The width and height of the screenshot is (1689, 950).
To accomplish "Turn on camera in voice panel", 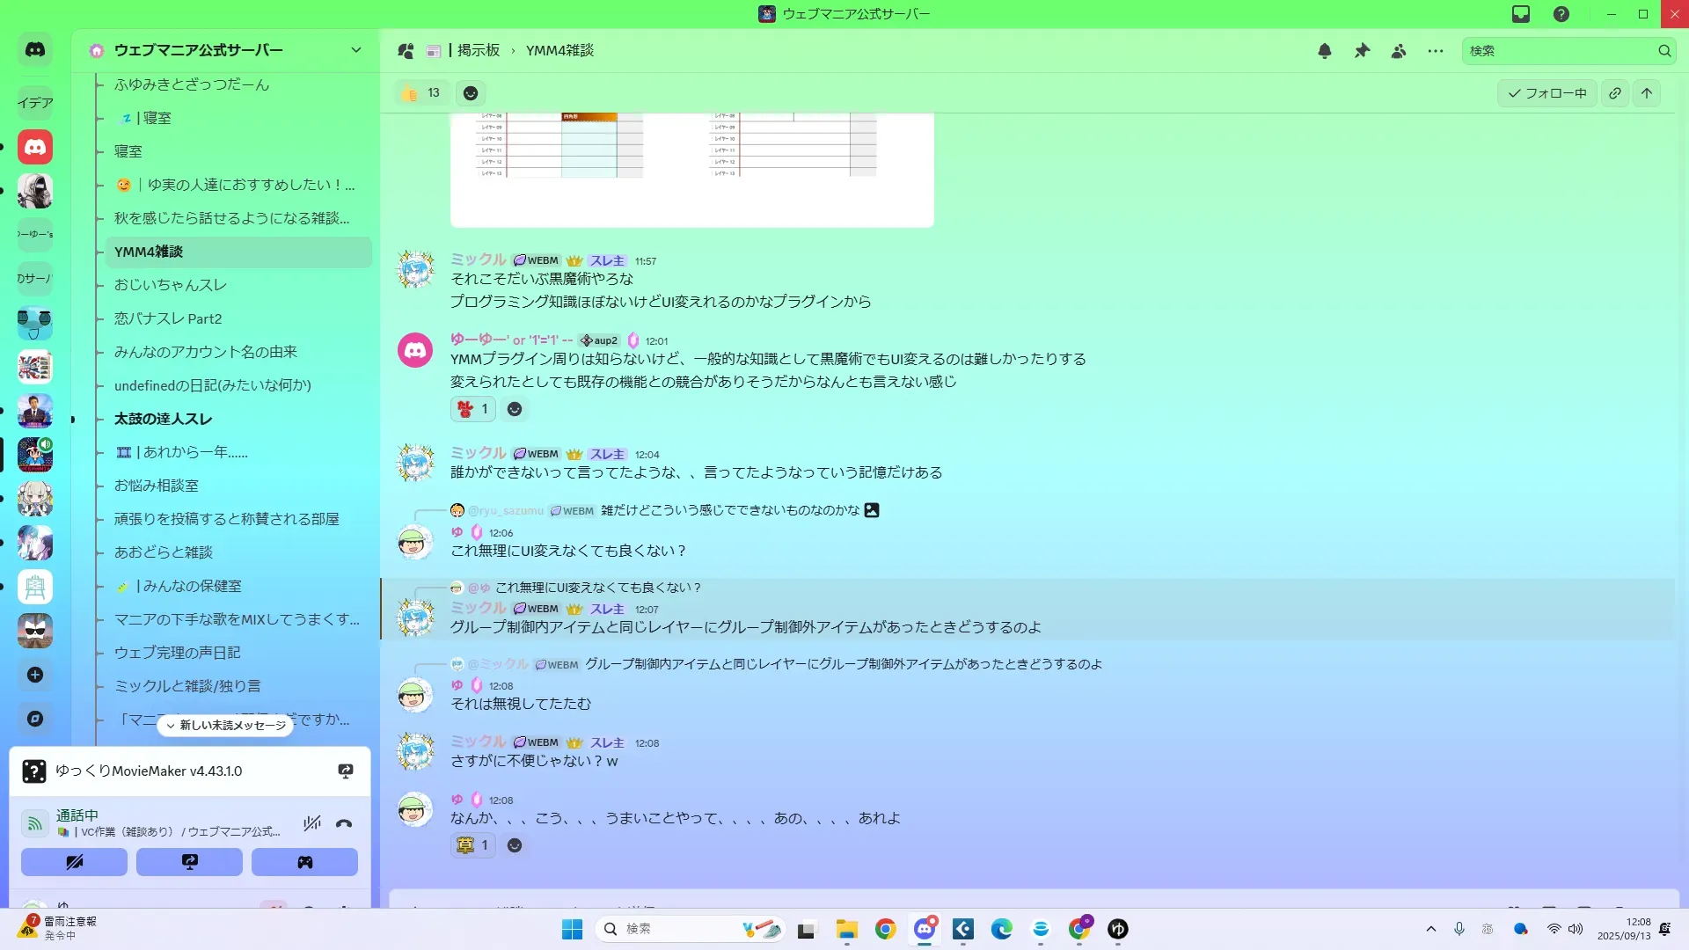I will 74,862.
